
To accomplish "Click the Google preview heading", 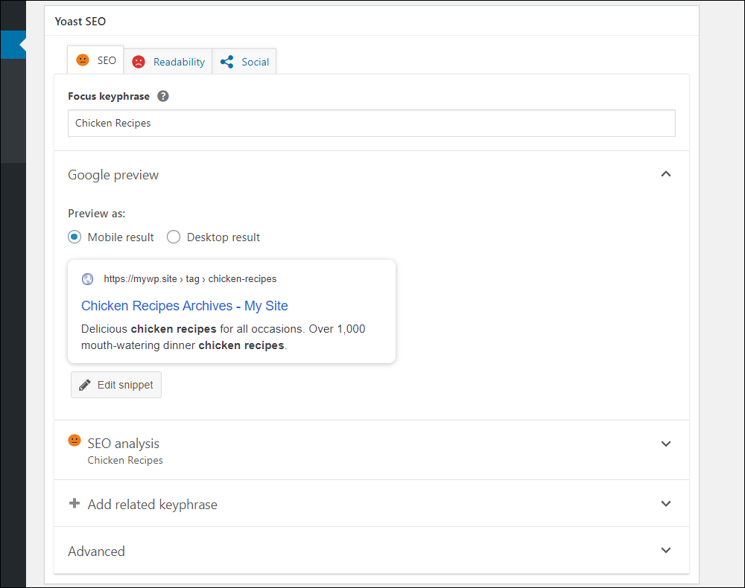I will [113, 175].
